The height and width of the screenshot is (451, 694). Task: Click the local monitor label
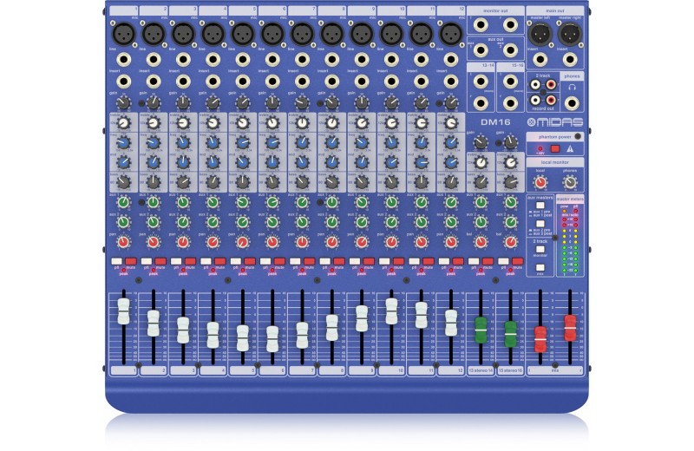(x=555, y=162)
